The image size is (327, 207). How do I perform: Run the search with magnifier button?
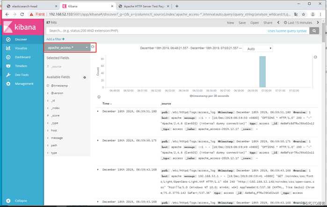pos(314,31)
